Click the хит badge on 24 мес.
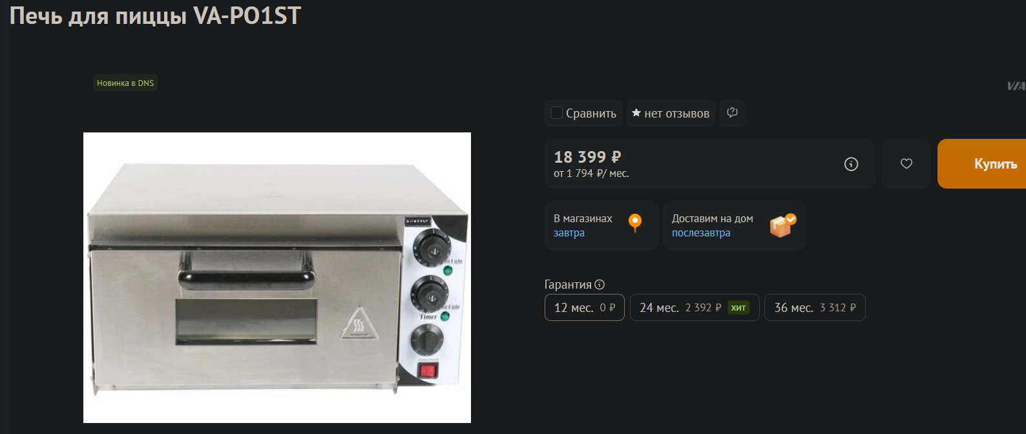The width and height of the screenshot is (1026, 434). [738, 307]
